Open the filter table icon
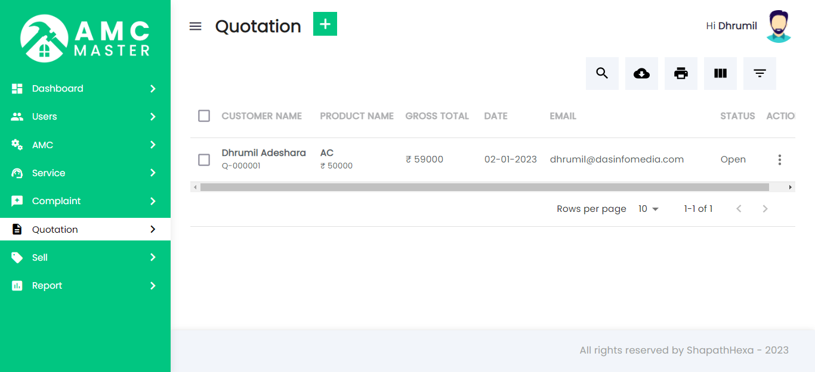This screenshot has height=372, width=815. (x=760, y=73)
